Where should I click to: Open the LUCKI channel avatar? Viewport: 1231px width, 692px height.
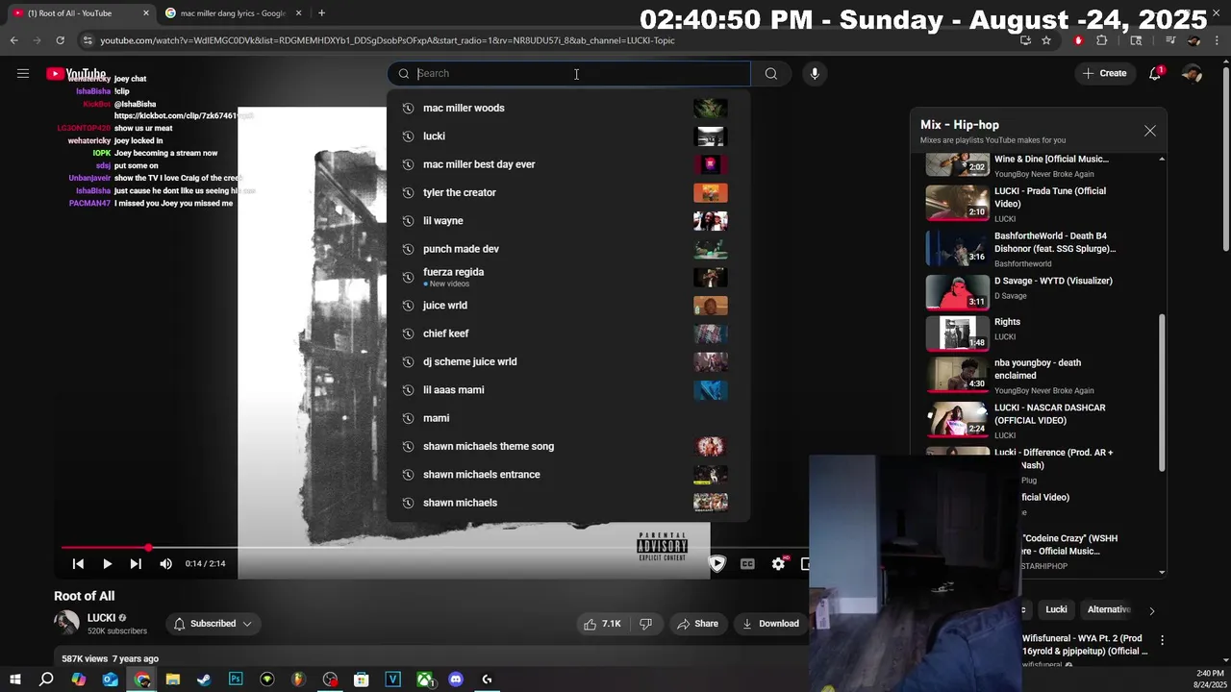click(66, 623)
